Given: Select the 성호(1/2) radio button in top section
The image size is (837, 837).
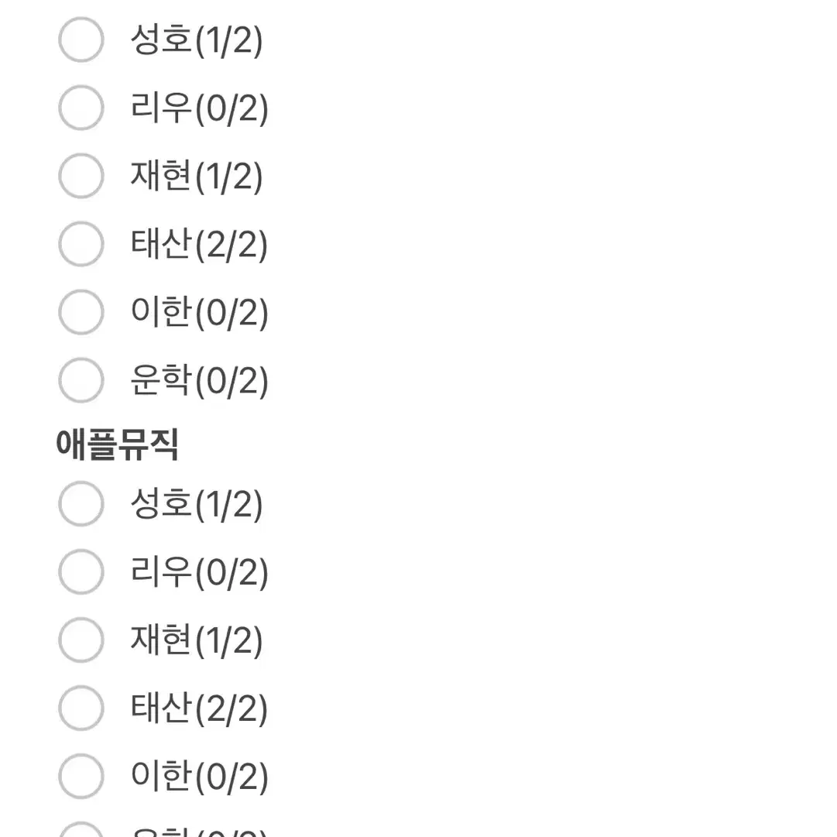Looking at the screenshot, I should [81, 40].
